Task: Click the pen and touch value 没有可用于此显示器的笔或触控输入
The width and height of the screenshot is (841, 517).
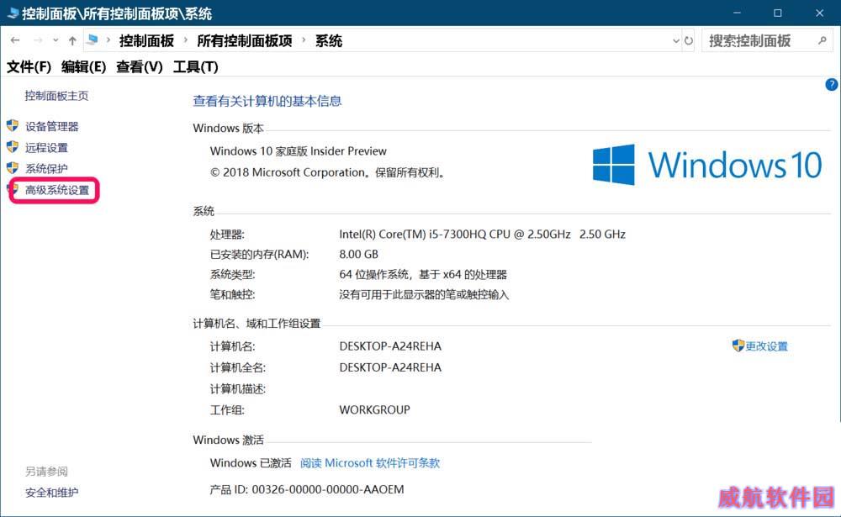Action: 424,294
